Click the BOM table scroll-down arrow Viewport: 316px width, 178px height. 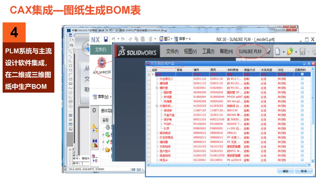tap(312, 161)
